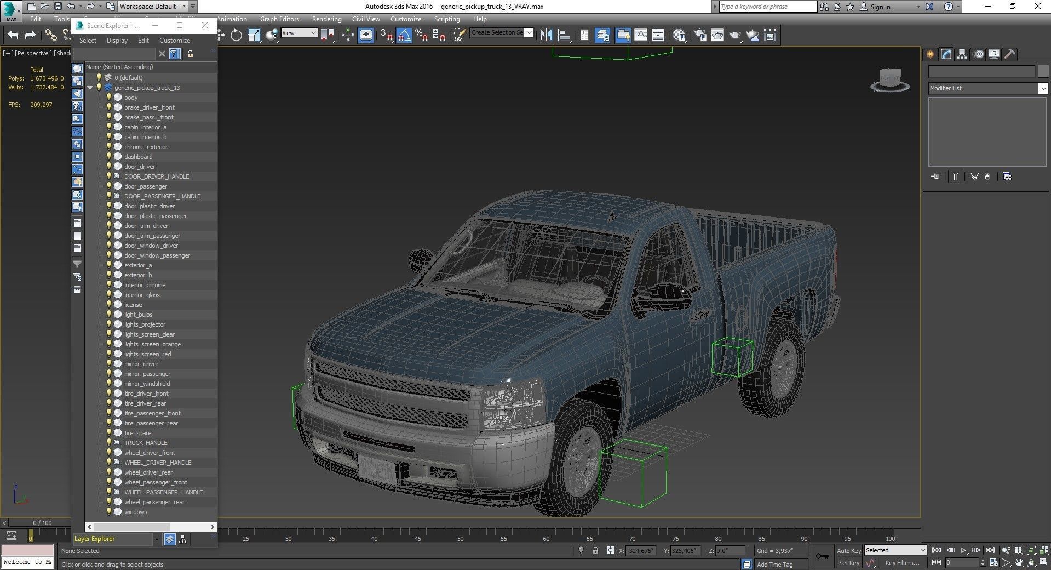Open the Schematic View icon
This screenshot has height=570, width=1051.
(x=658, y=36)
